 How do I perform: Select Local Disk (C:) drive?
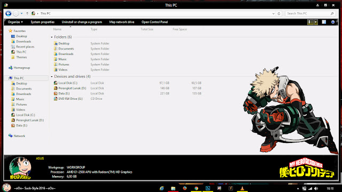pyautogui.click(x=68, y=83)
